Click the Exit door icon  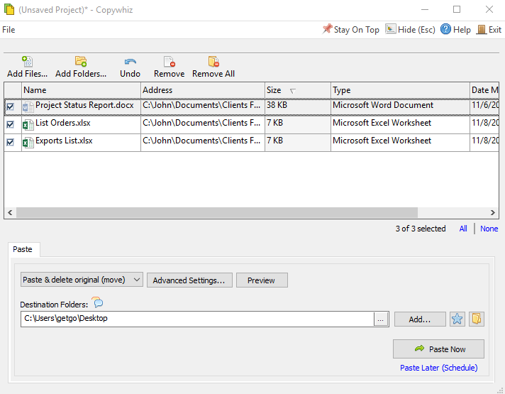click(481, 29)
